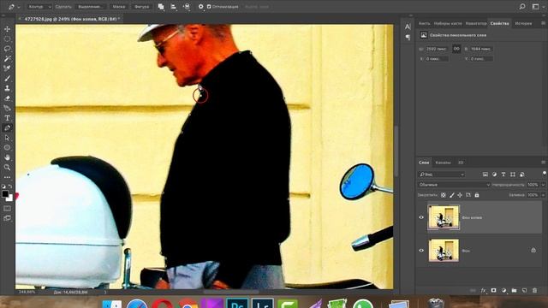Open workspace switcher at top right
The height and width of the screenshot is (308, 548).
[x=535, y=7]
